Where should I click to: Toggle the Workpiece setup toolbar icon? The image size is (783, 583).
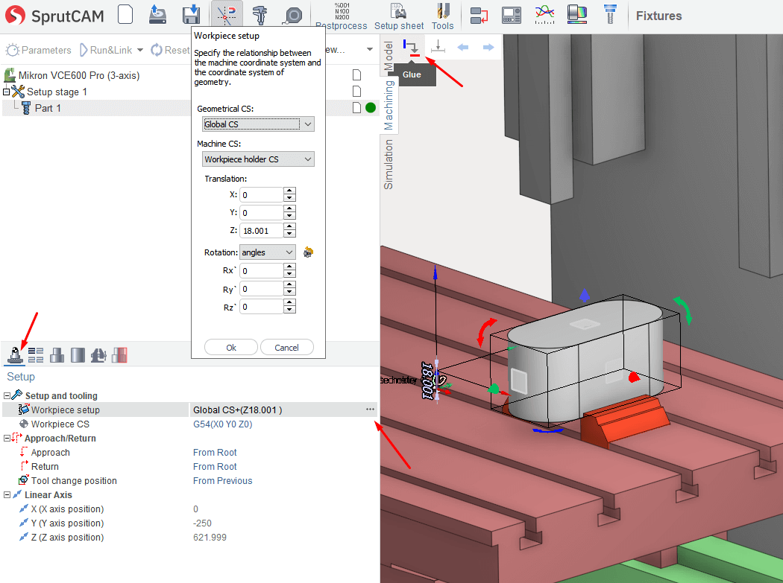[226, 14]
